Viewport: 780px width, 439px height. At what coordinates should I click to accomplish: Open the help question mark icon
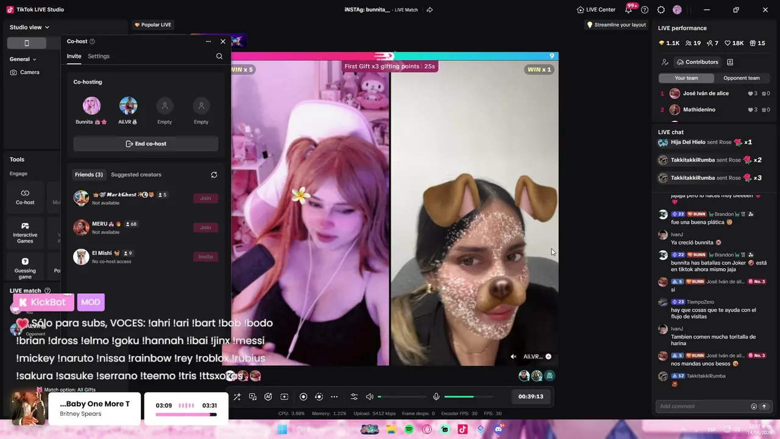[x=645, y=10]
